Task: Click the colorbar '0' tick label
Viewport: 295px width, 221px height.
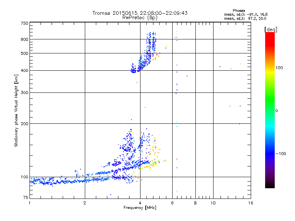Action: (277, 111)
